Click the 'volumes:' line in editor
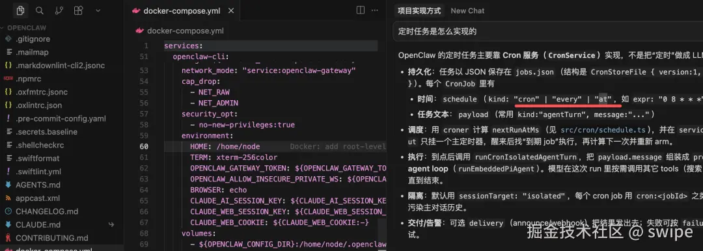The height and width of the screenshot is (251, 703). pyautogui.click(x=199, y=233)
